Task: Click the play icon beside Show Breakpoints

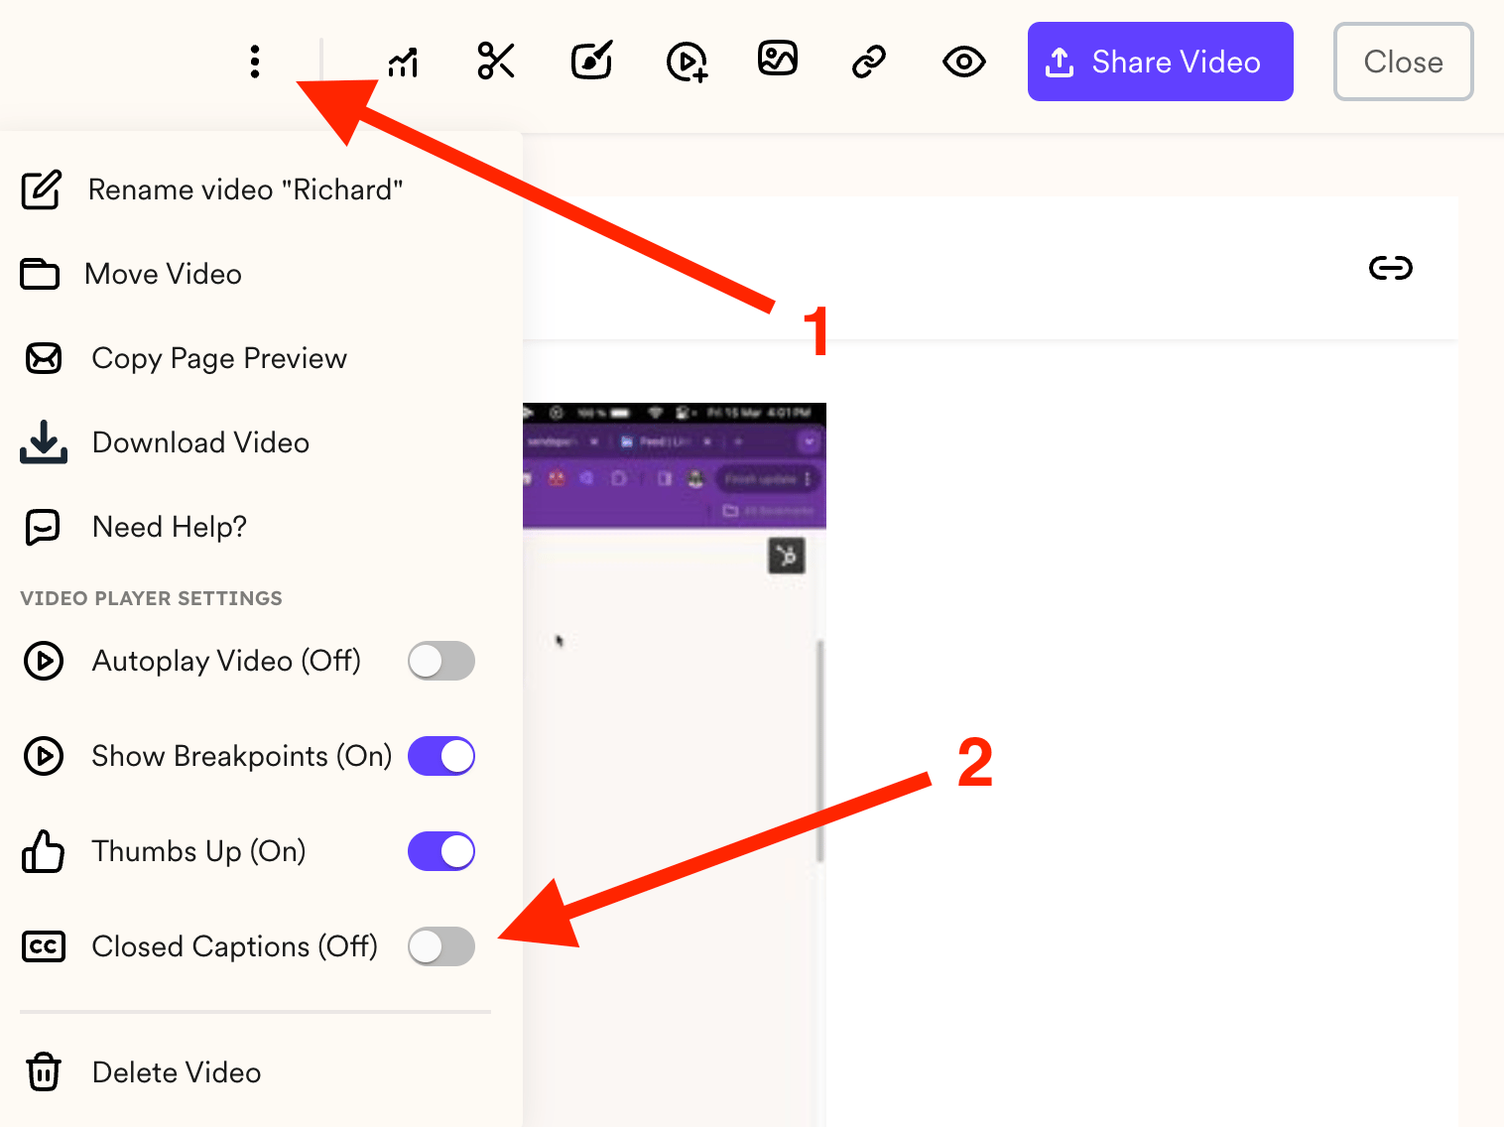Action: (44, 756)
